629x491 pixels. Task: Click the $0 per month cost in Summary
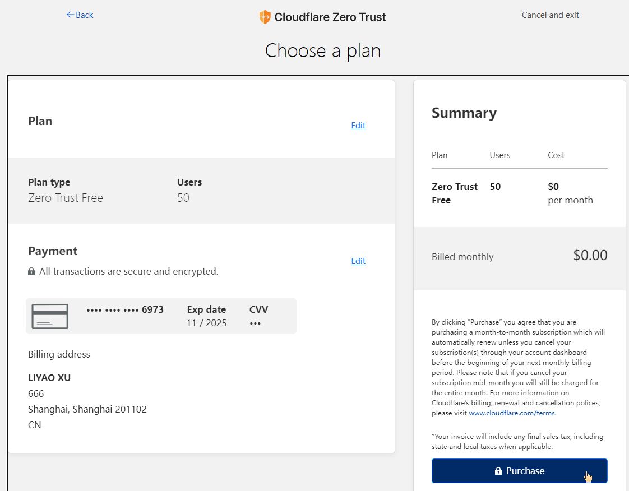(570, 193)
